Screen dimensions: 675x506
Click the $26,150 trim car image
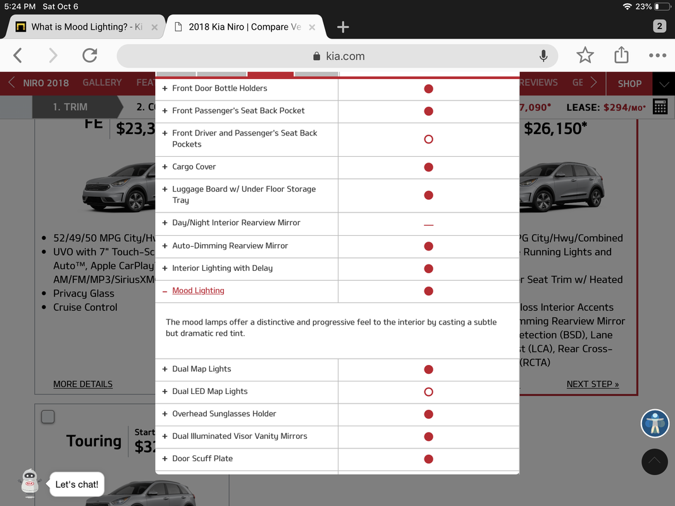[x=561, y=187]
